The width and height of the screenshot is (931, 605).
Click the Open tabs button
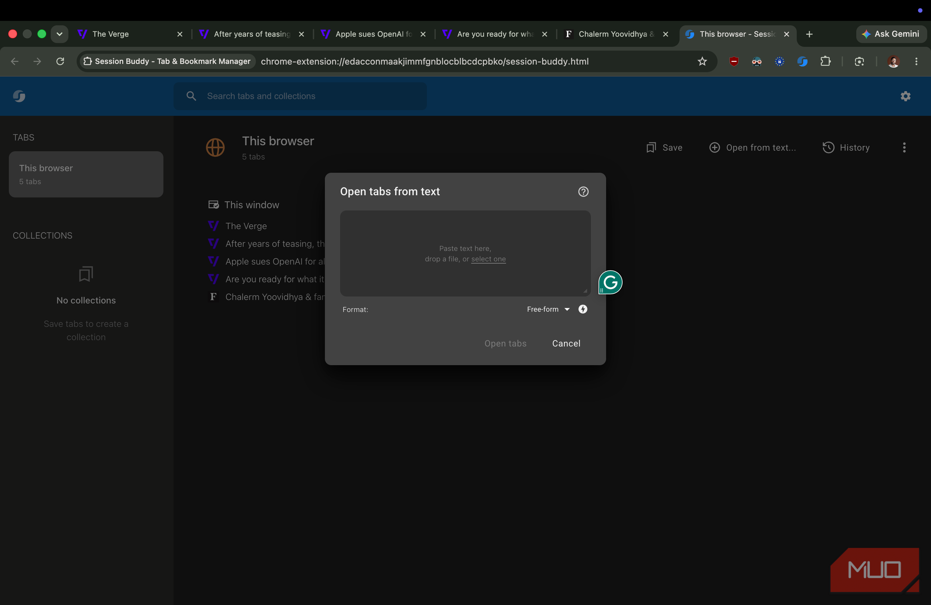[x=505, y=344]
